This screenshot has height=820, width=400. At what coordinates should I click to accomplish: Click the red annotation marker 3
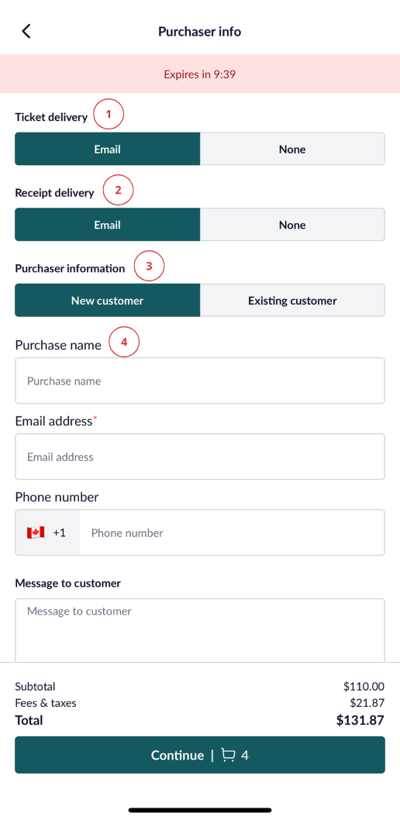point(149,266)
